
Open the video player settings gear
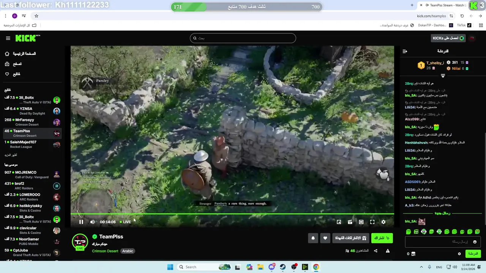(383, 222)
